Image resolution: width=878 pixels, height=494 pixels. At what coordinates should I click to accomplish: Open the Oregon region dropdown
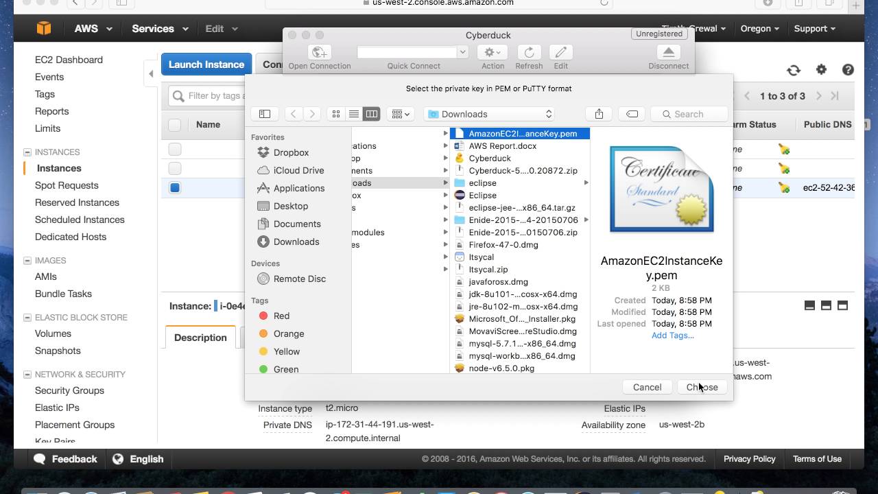[759, 28]
